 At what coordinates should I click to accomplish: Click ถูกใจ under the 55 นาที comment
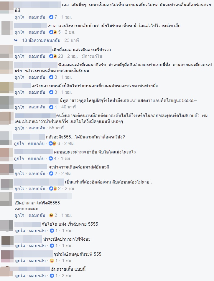[x=19, y=128]
